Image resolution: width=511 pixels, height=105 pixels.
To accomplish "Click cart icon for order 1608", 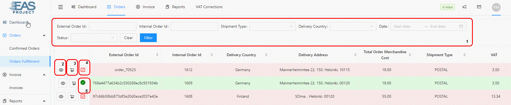I will [72, 96].
